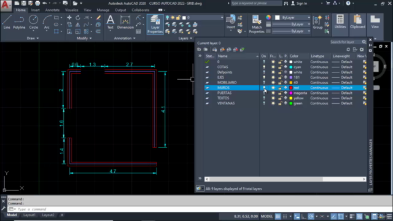
Task: Switch to the Insert ribbon tab
Action: (x=36, y=10)
